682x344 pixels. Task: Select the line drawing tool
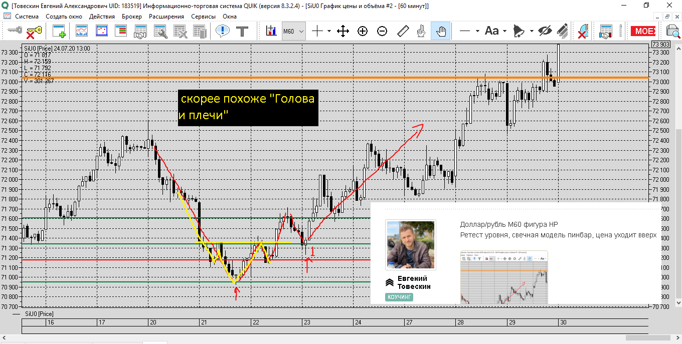click(465, 31)
